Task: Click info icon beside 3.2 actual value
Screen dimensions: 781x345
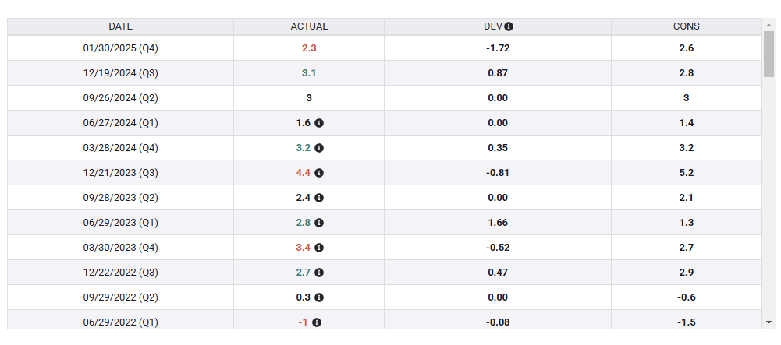Action: [319, 148]
